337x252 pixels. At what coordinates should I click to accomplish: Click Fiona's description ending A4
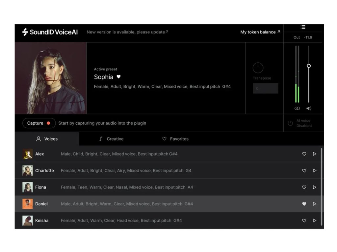pyautogui.click(x=127, y=187)
